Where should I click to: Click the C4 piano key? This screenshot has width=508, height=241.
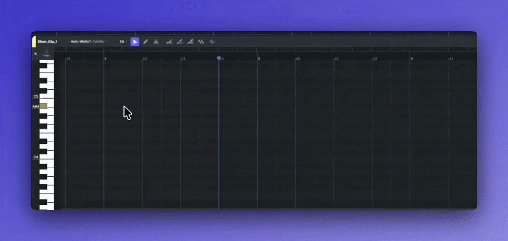coord(47,157)
